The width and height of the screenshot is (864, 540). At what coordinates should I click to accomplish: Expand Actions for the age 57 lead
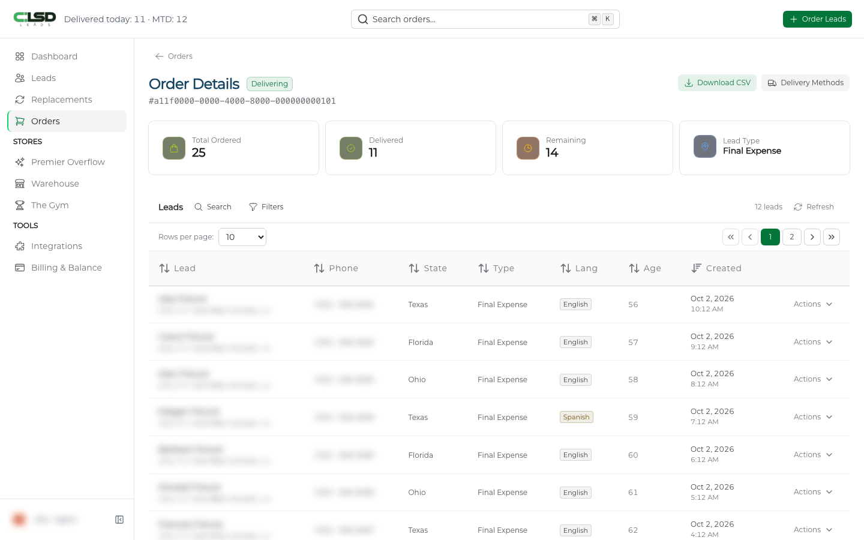[x=813, y=342]
